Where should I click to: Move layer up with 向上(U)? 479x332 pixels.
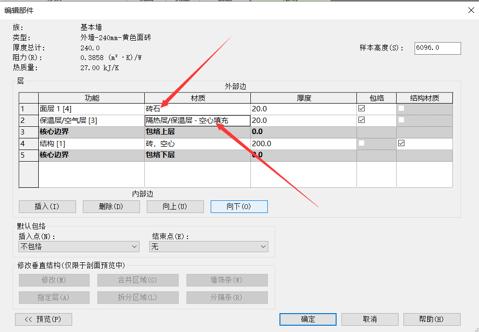tap(175, 207)
